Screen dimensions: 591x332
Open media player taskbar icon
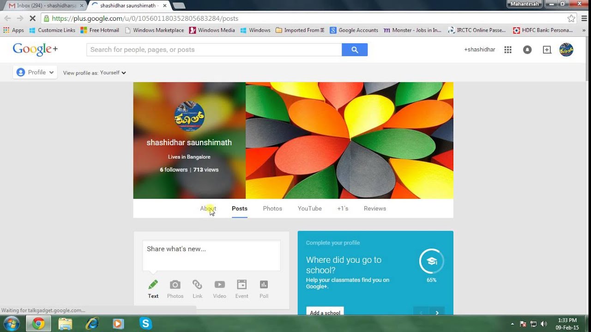click(x=119, y=324)
